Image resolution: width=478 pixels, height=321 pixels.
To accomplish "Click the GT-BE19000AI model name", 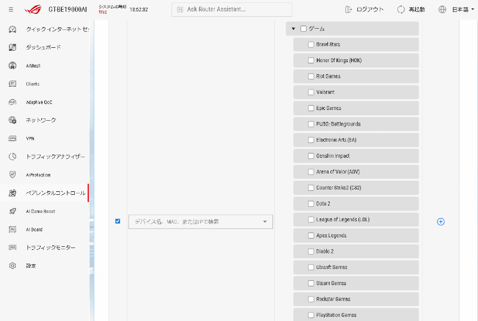I will coord(68,10).
